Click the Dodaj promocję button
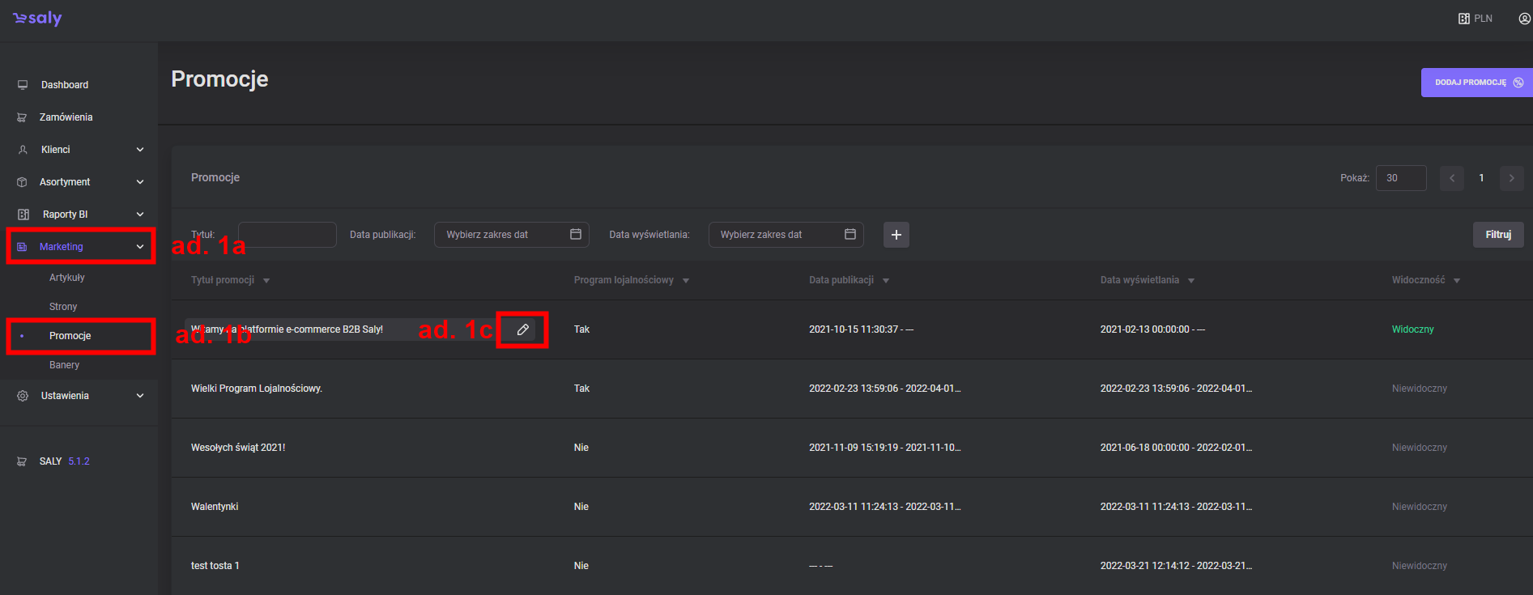Viewport: 1533px width, 595px height. [x=1476, y=83]
